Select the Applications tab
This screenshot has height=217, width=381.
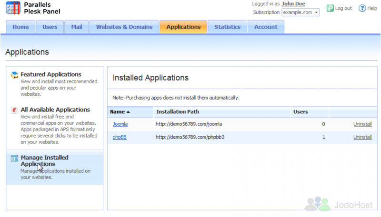[x=183, y=27]
